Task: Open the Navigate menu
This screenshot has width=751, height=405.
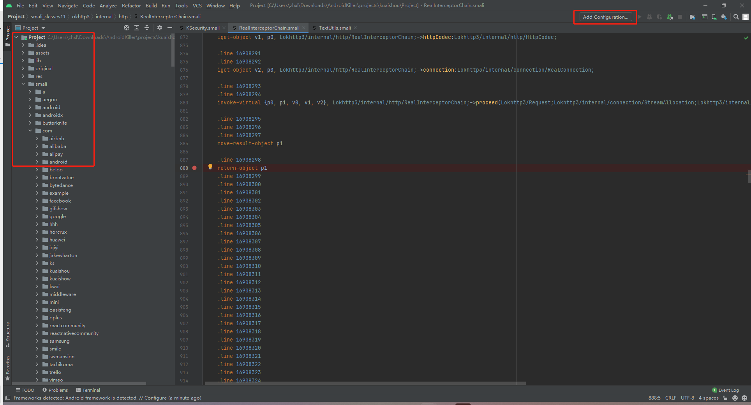Action: pyautogui.click(x=68, y=5)
